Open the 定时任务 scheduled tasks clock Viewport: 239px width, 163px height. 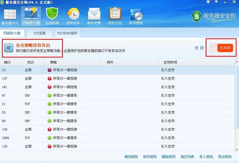[73, 16]
